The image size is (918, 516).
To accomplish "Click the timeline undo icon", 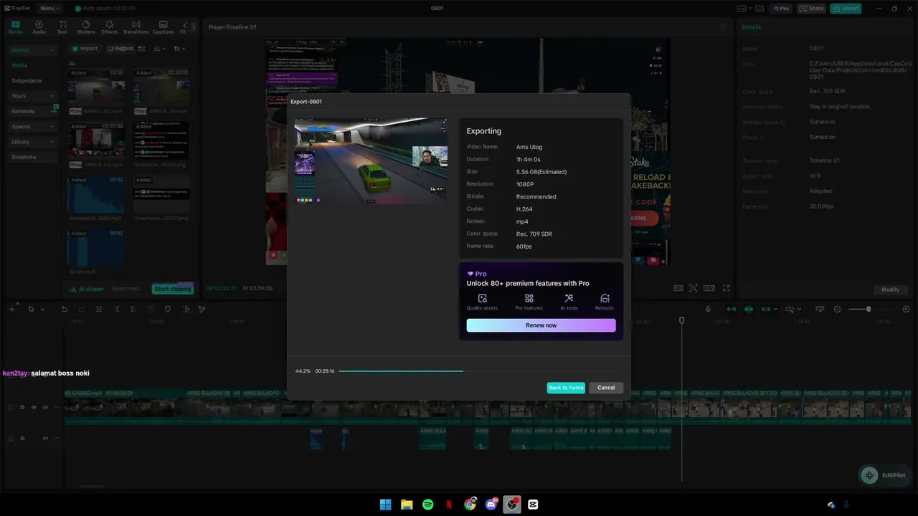I will coord(64,309).
